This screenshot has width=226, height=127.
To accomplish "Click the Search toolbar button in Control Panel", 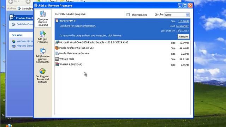I will pyautogui.click(x=52, y=1).
